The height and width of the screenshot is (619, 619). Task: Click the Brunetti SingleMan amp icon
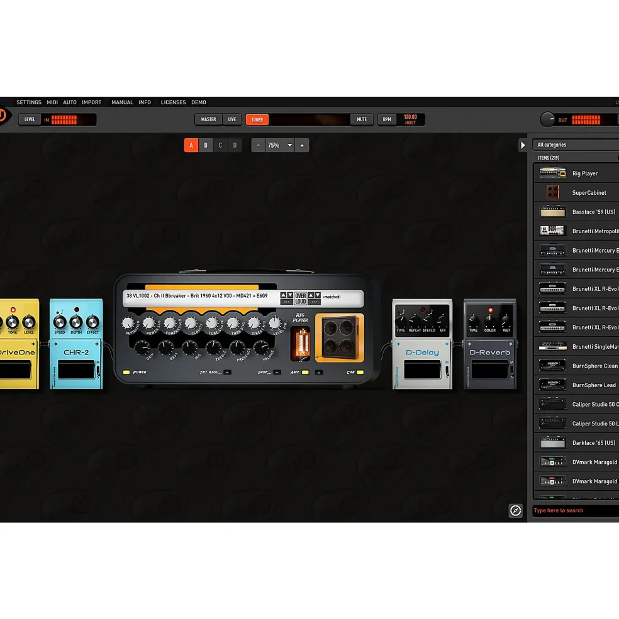(x=552, y=346)
